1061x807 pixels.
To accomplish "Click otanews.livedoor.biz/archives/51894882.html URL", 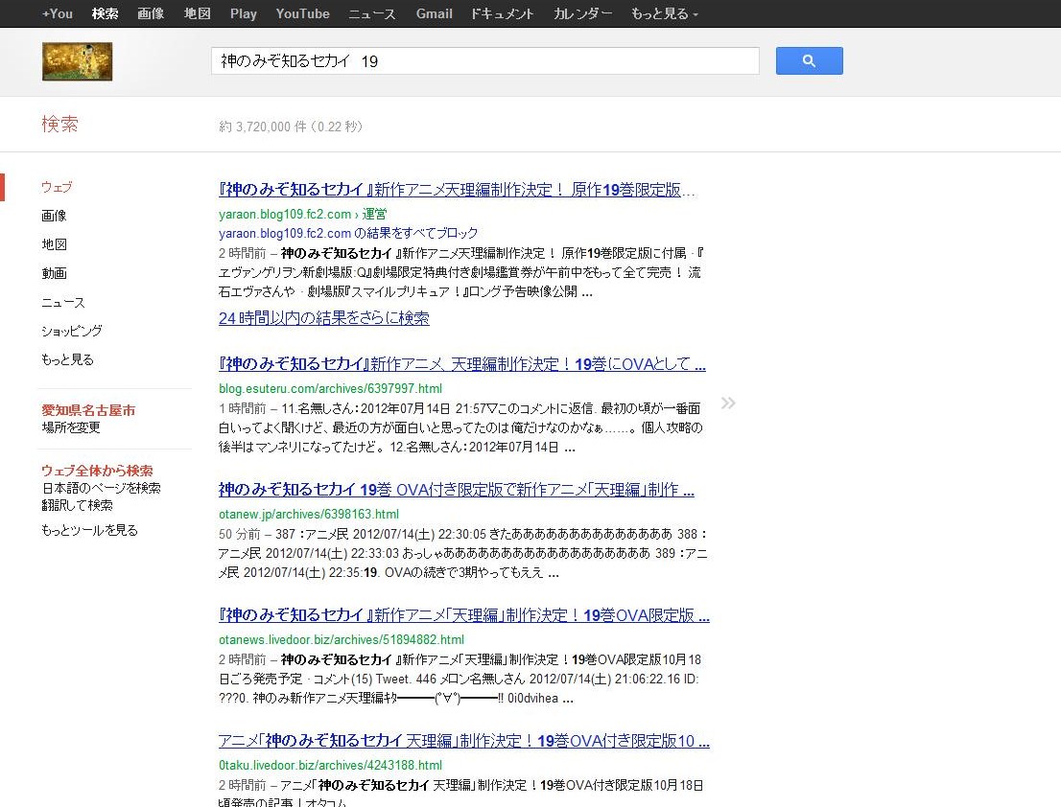I will click(342, 639).
